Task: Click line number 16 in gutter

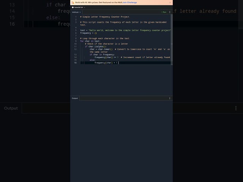Action: pyautogui.click(x=75, y=63)
